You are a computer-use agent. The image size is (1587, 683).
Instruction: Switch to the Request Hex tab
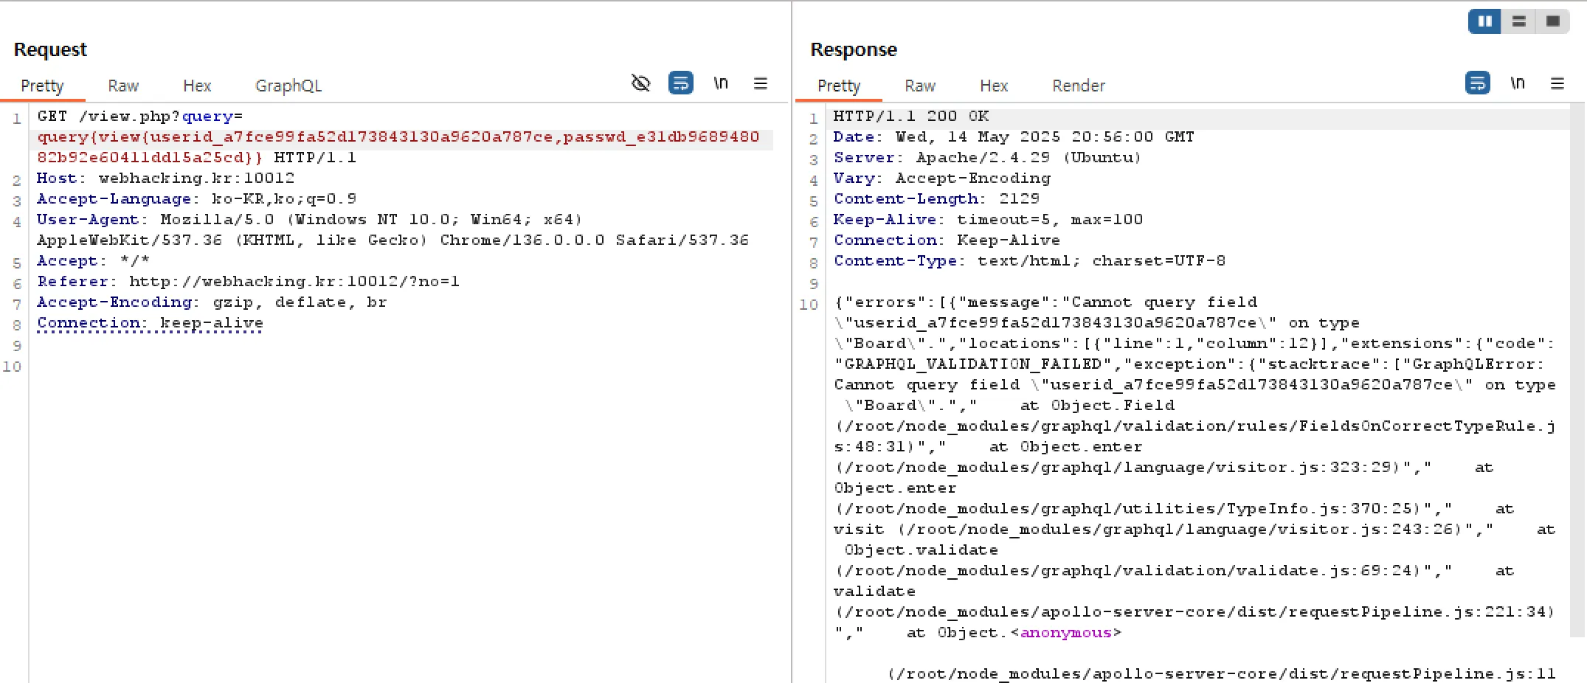(x=197, y=86)
